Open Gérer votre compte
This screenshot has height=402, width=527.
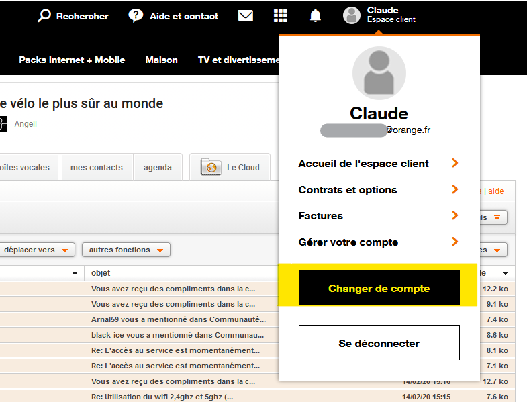point(348,242)
